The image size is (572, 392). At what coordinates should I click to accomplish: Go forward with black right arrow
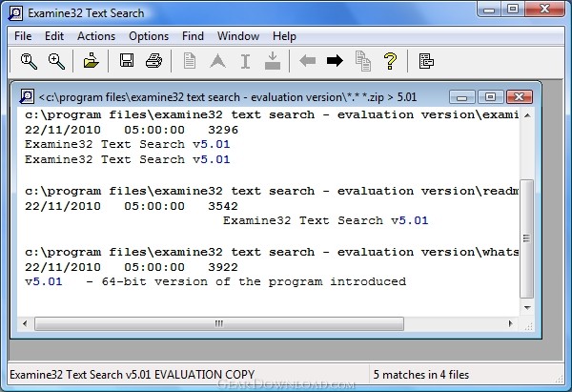click(335, 61)
